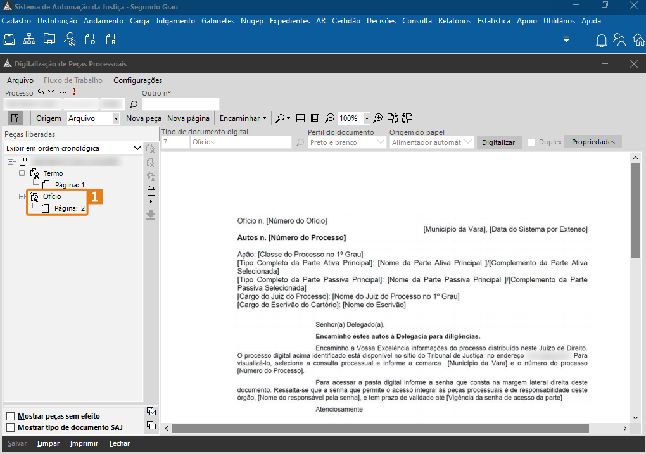Open the search-with-gear icon in the blue toolbar
The image size is (646, 454).
click(70, 39)
